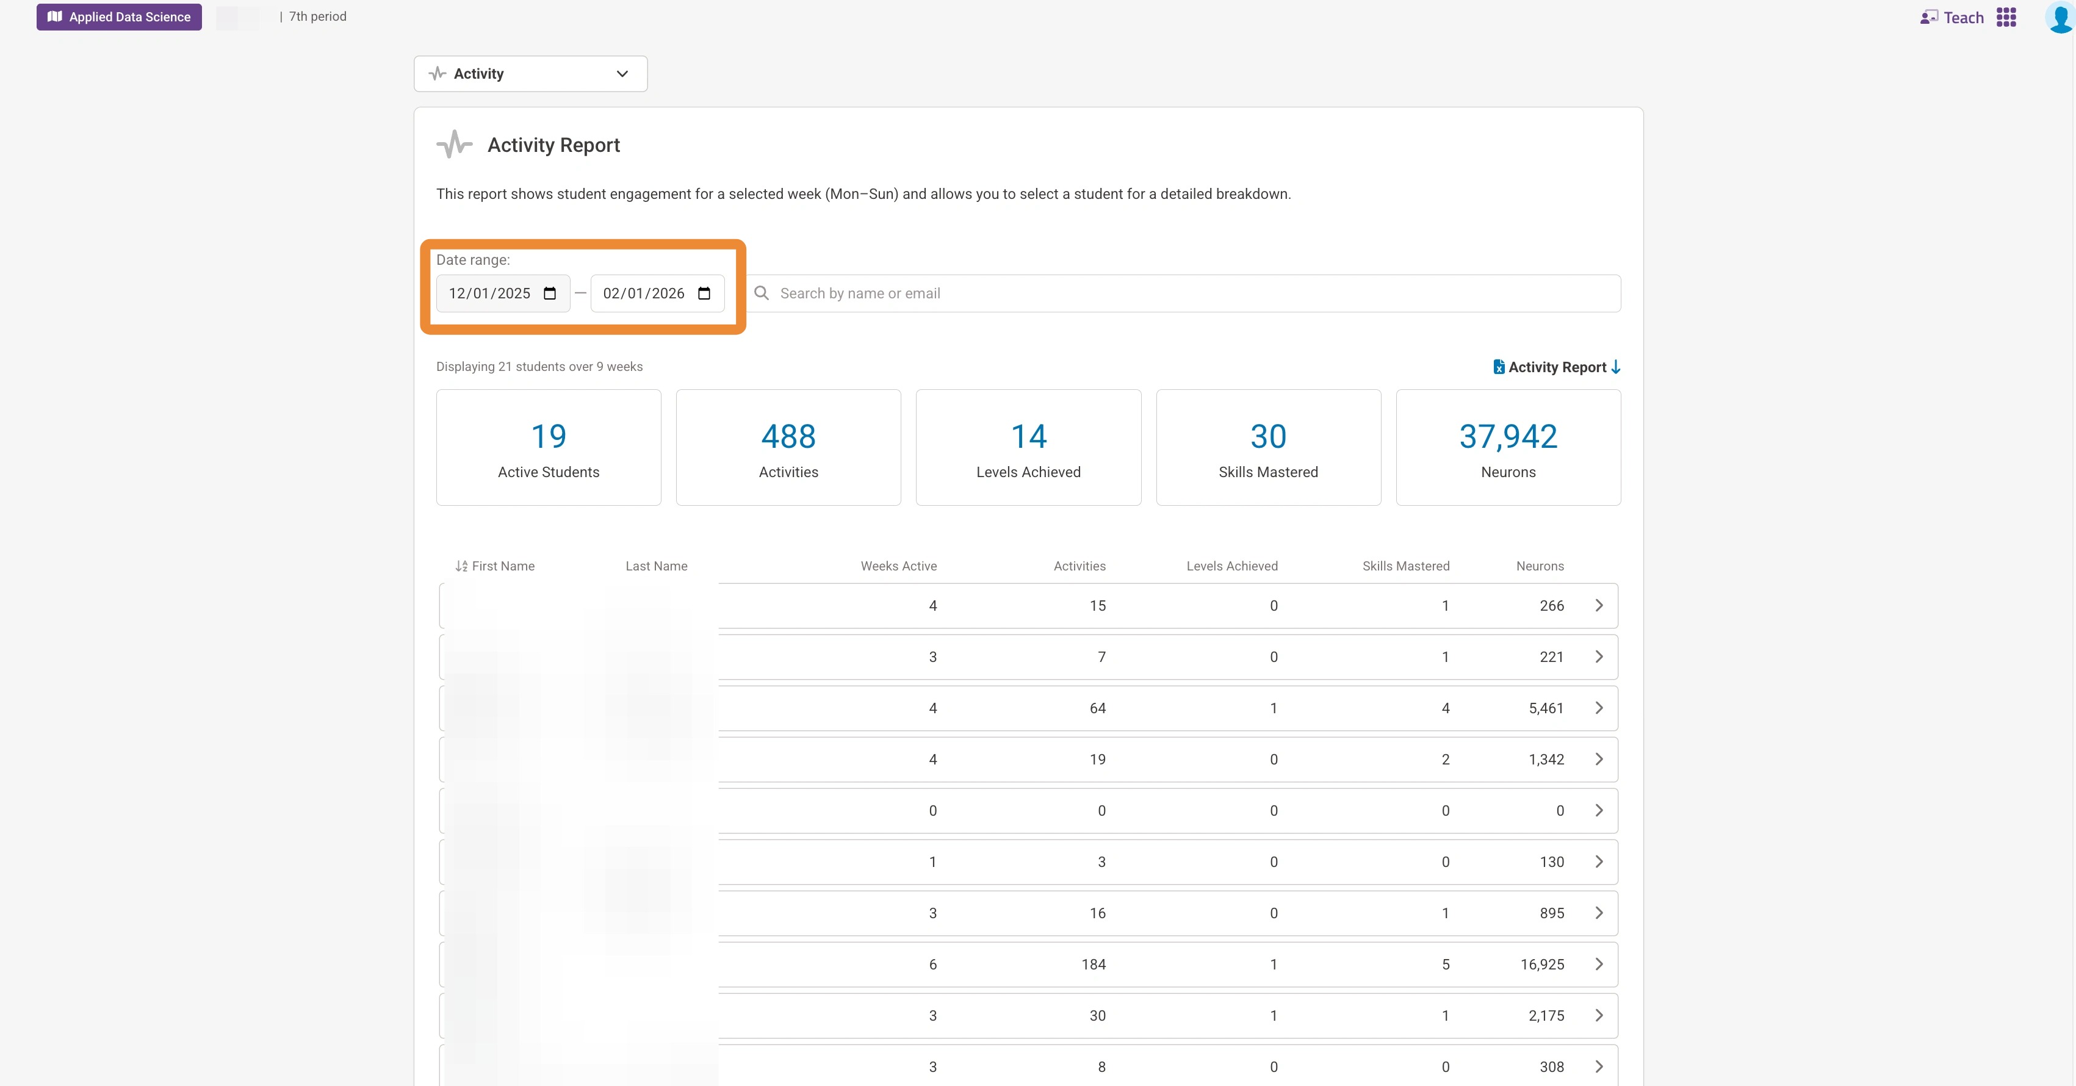Open details chevron for 5,461 neurons row

(x=1599, y=708)
